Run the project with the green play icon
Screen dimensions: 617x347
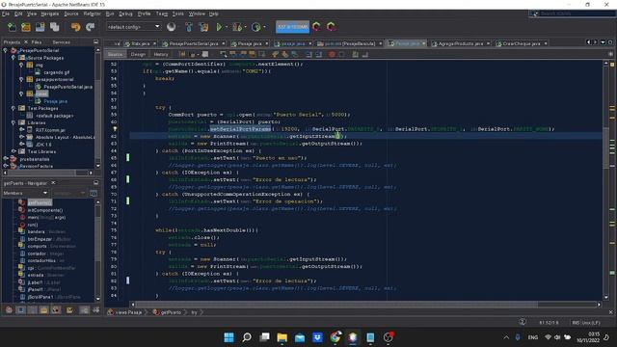click(x=219, y=27)
